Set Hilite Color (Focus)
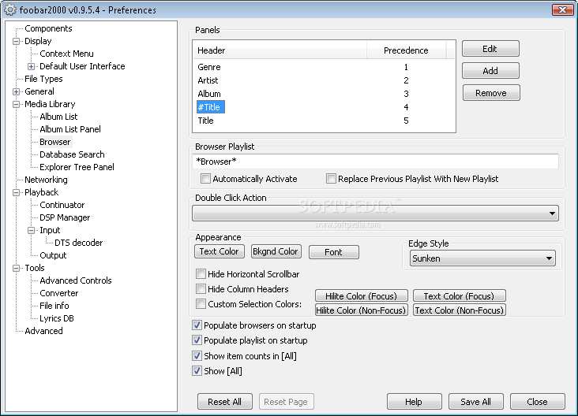 click(362, 296)
